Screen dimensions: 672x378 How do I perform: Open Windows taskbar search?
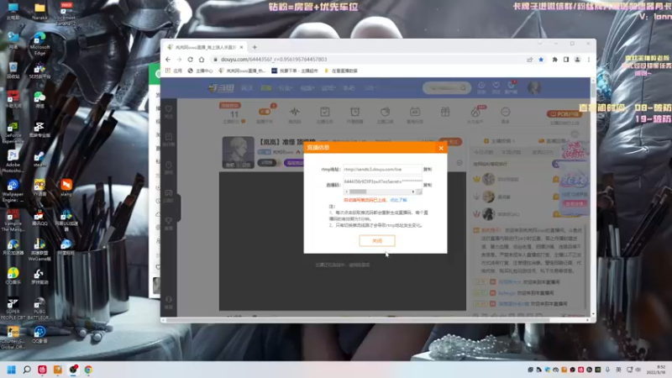(x=27, y=370)
